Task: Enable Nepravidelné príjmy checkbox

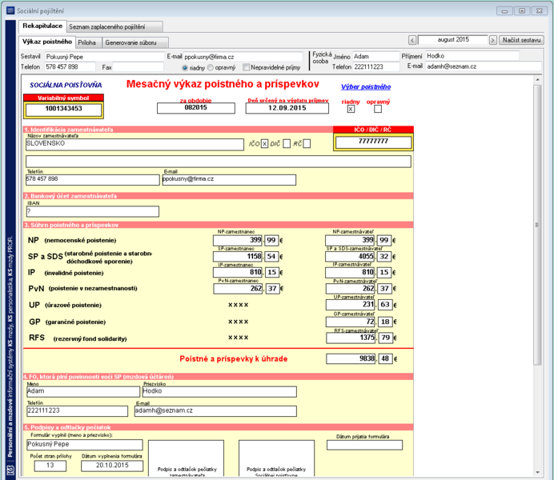Action: click(247, 67)
